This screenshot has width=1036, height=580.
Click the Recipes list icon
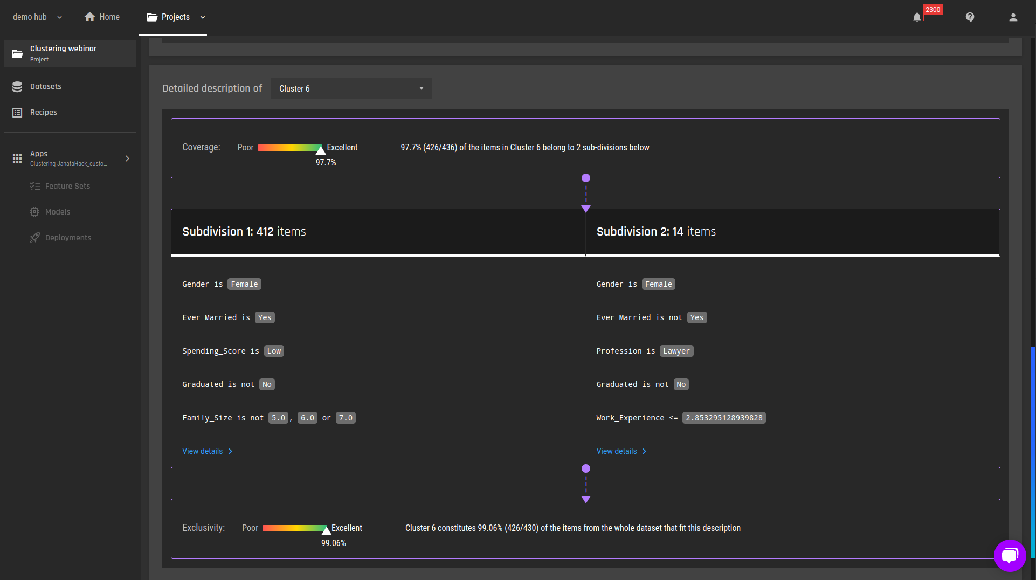[17, 113]
